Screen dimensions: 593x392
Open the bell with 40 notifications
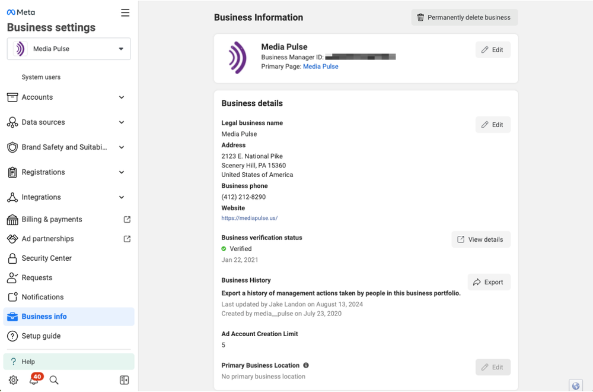coord(35,379)
